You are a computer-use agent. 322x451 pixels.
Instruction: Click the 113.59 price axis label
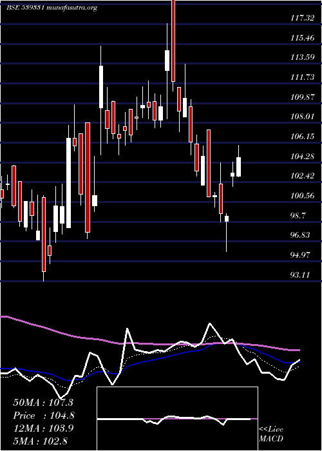pos(302,57)
